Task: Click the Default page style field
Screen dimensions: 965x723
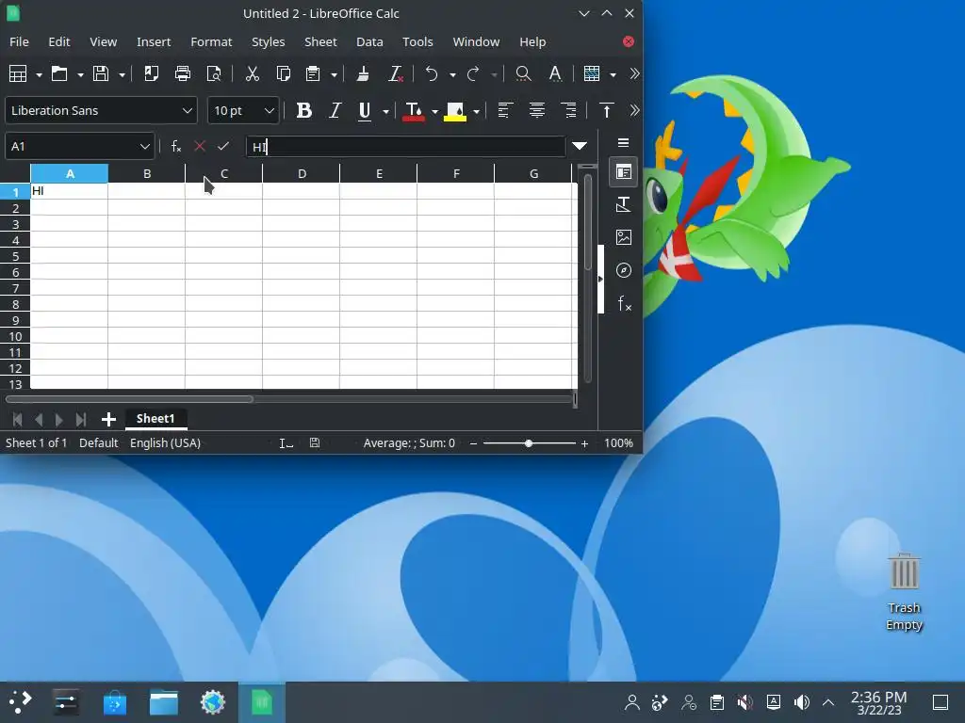Action: tap(98, 443)
